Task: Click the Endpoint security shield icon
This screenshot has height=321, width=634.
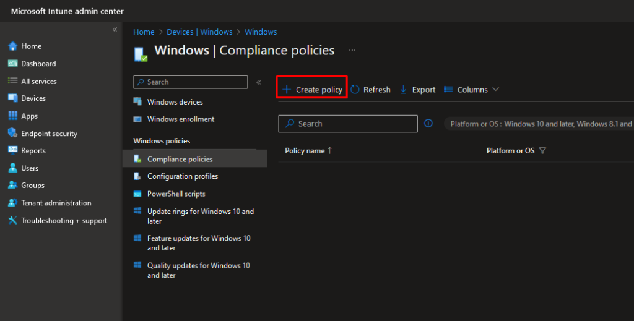Action: click(x=13, y=133)
